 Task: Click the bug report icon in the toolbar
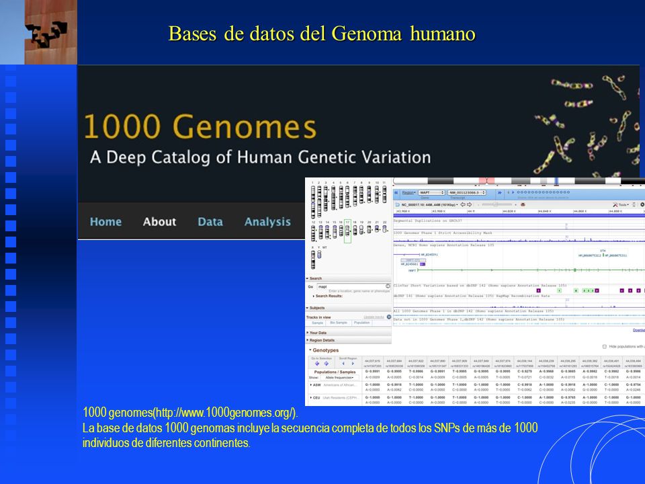pyautogui.click(x=523, y=204)
